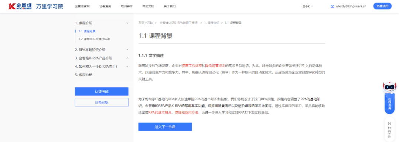Screen dimensions: 399x142
Task: Expand the 3. 金智维K-RPA产品介绍 chevron
Action: (x=127, y=58)
